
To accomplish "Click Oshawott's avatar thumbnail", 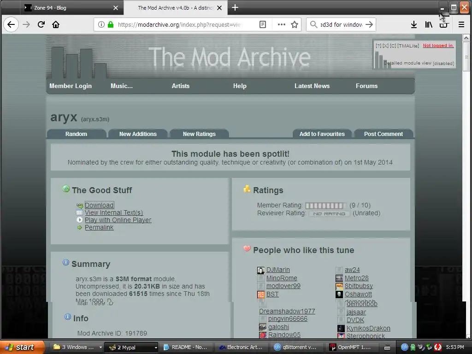I will pyautogui.click(x=339, y=295).
